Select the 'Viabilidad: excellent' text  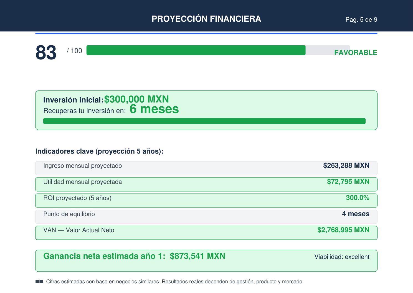coord(342,257)
